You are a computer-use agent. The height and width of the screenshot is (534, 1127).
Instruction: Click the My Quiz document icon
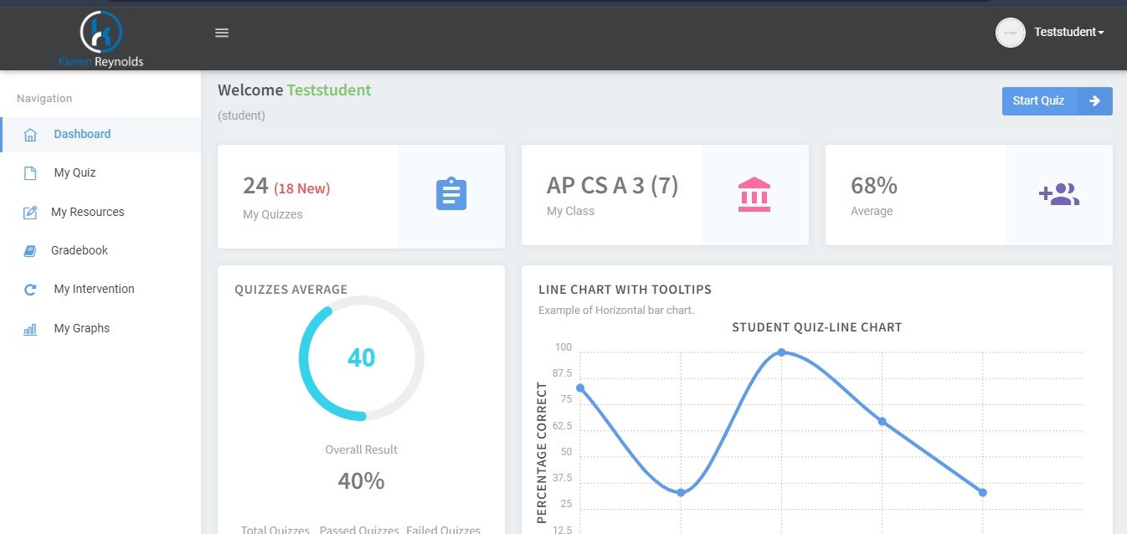[x=30, y=173]
